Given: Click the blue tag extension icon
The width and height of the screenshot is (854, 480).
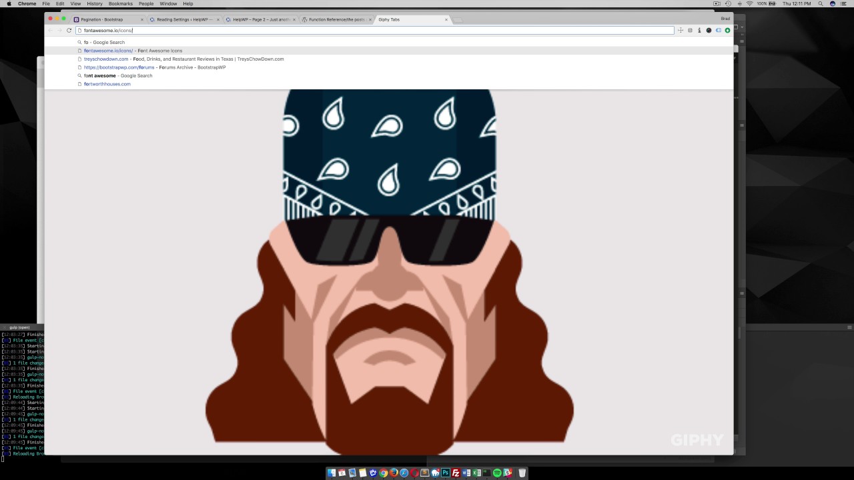Looking at the screenshot, I should pos(719,30).
